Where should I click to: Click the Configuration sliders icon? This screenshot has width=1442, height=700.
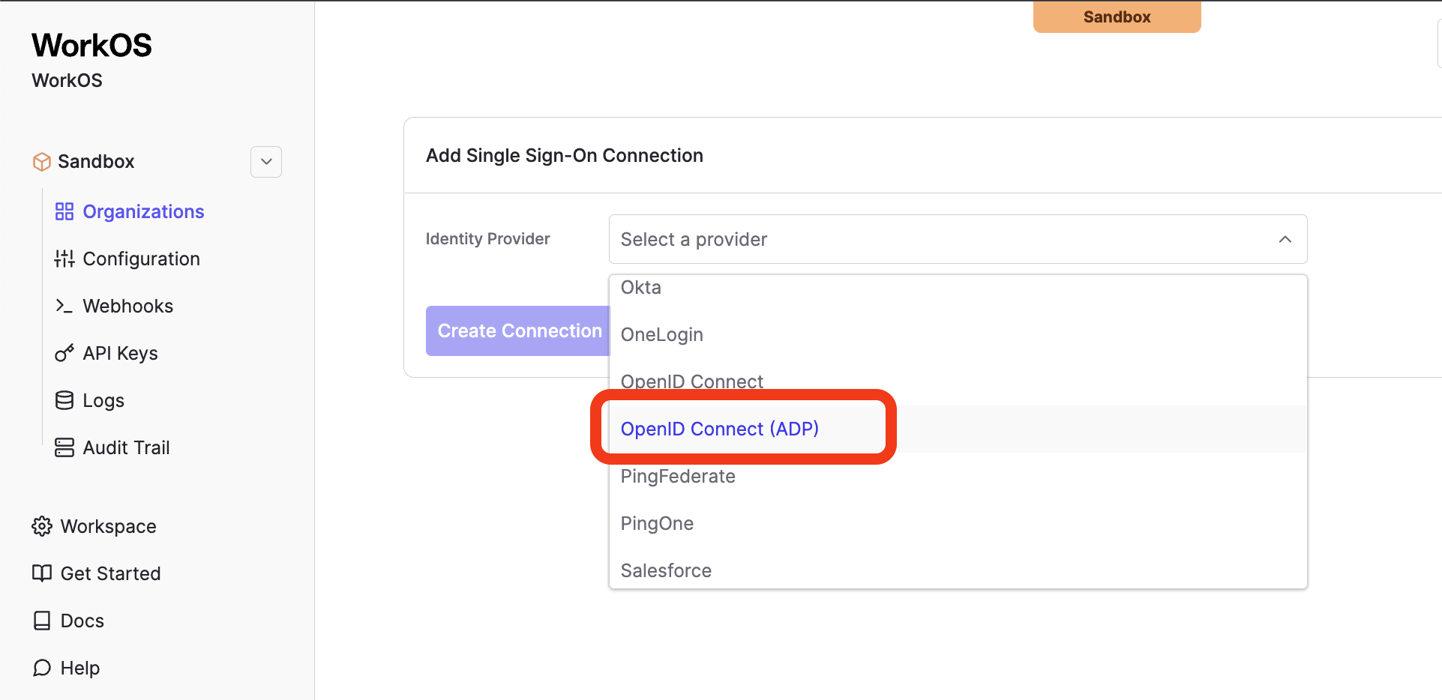(x=64, y=259)
